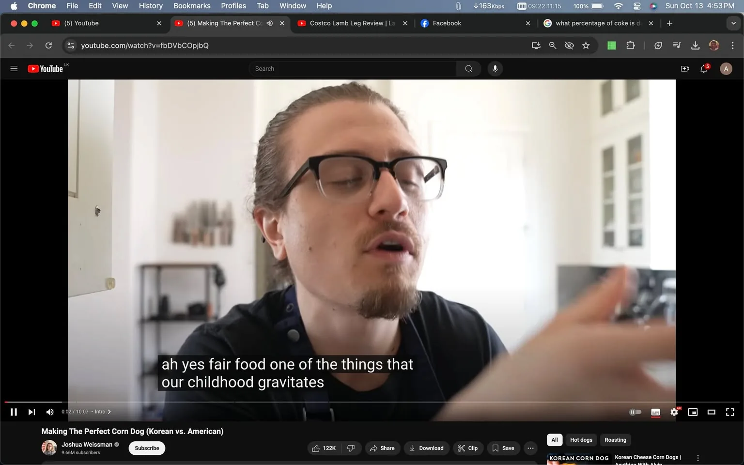The image size is (744, 465).
Task: Open Chrome downloads icon
Action: (x=695, y=45)
